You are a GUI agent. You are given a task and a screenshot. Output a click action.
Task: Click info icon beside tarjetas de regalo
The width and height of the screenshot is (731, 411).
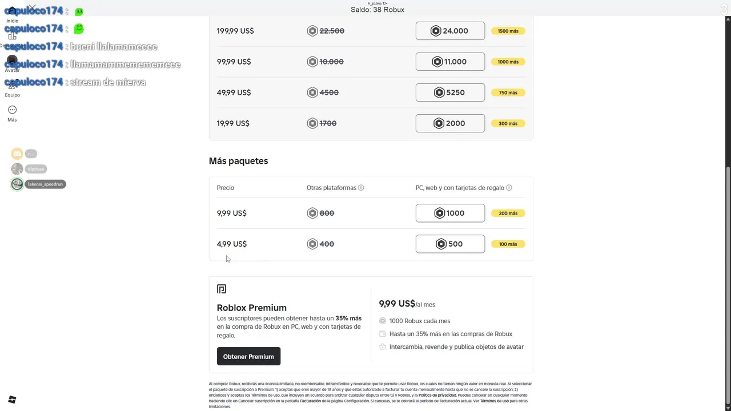click(509, 188)
